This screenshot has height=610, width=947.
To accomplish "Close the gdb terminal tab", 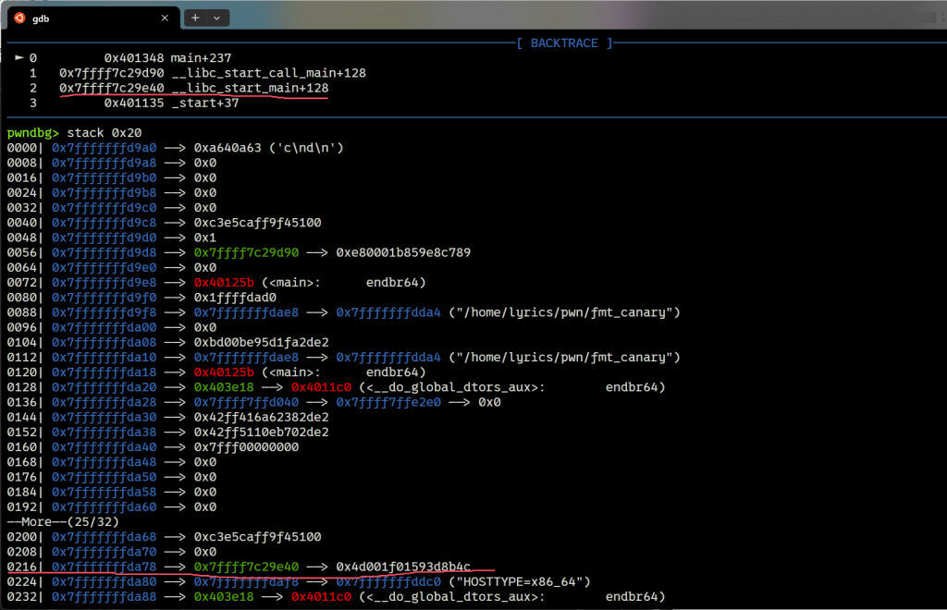I will point(165,18).
